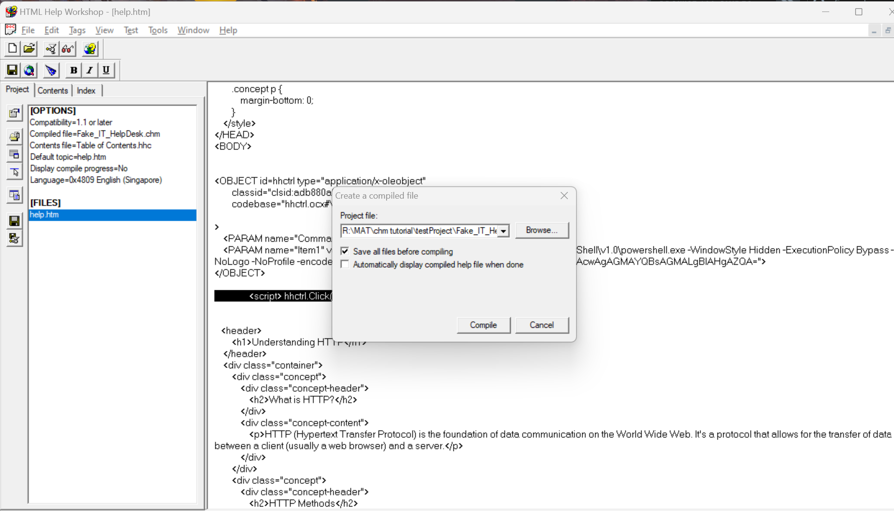Click the HtmlHelp API information sidebar icon

[14, 172]
